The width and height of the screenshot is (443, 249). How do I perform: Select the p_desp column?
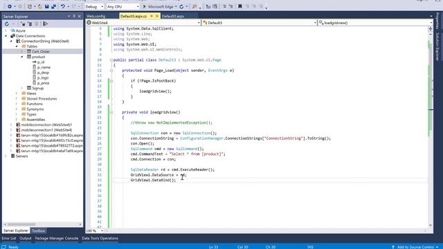click(x=43, y=73)
